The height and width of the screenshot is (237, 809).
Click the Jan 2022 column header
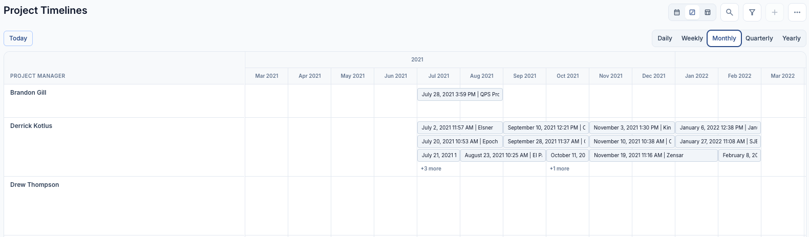tap(697, 76)
